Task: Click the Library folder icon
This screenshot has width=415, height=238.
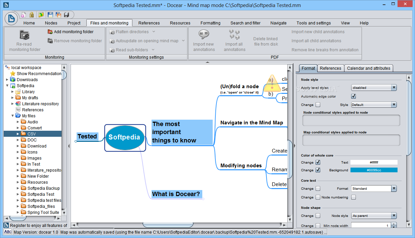Action: (x=18, y=92)
